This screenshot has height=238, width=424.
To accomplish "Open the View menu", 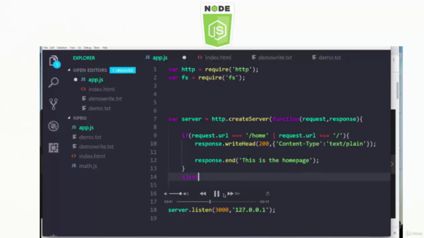I will pyautogui.click(x=72, y=48).
